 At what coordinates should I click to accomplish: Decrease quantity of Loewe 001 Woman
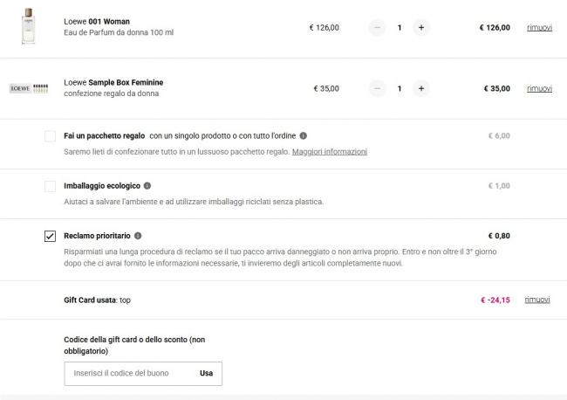(x=378, y=27)
